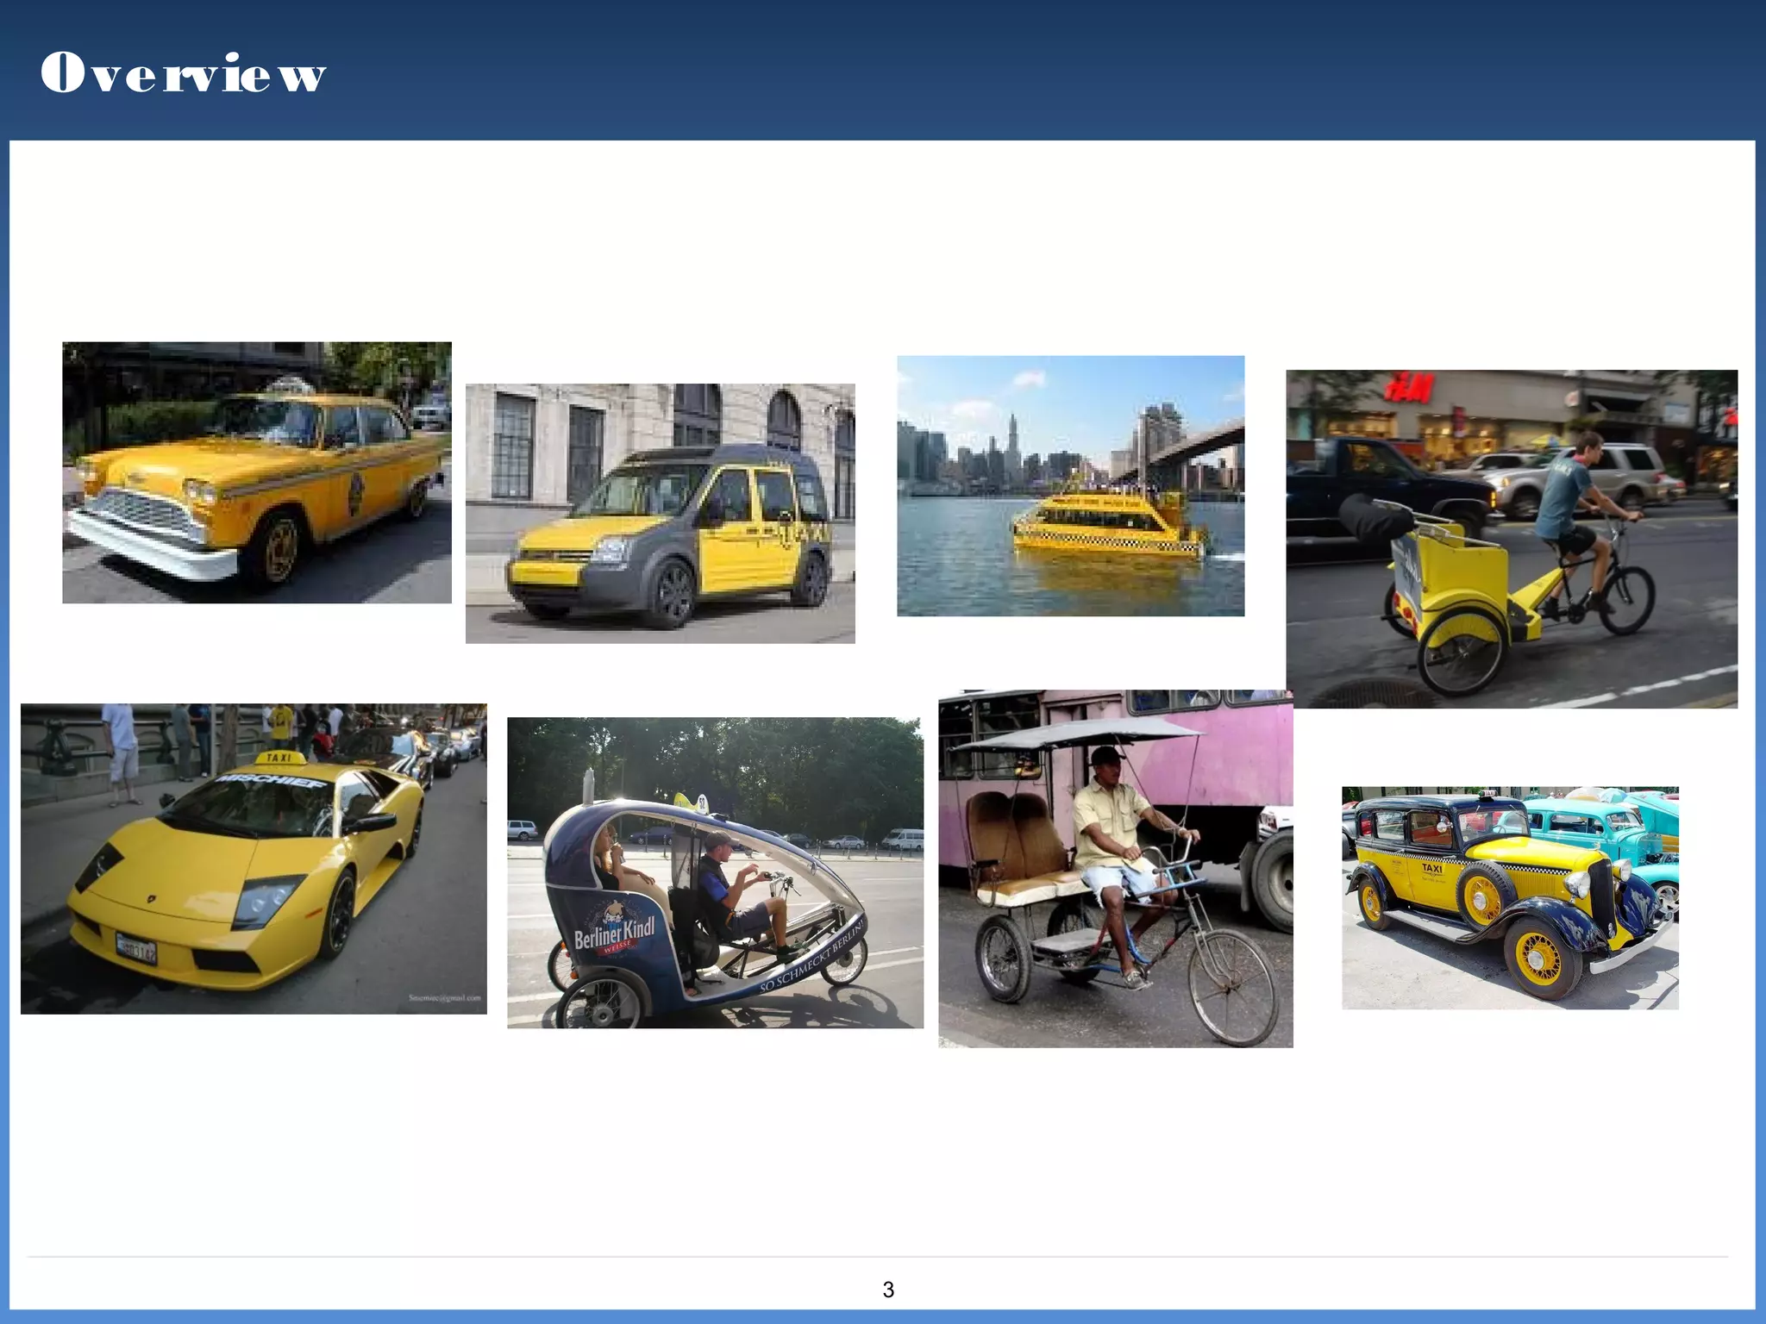This screenshot has height=1324, width=1766.
Task: Select the vintage yellow taxi car photo
Action: (x=1509, y=897)
